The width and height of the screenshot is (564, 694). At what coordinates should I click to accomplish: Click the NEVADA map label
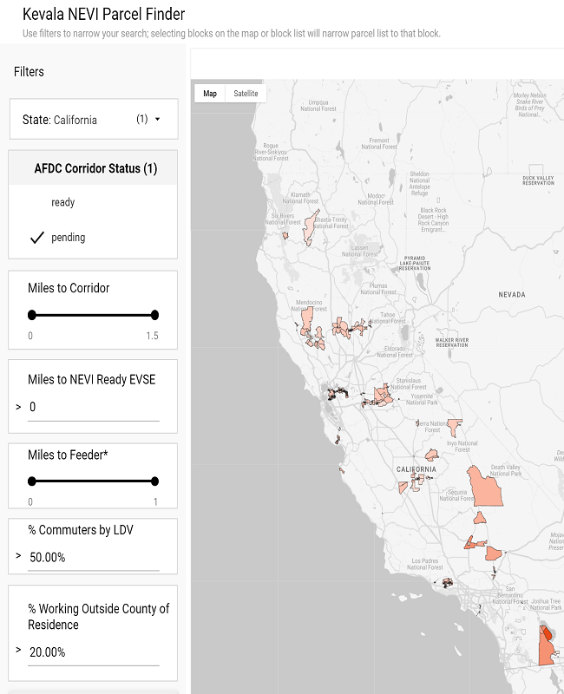(x=512, y=295)
